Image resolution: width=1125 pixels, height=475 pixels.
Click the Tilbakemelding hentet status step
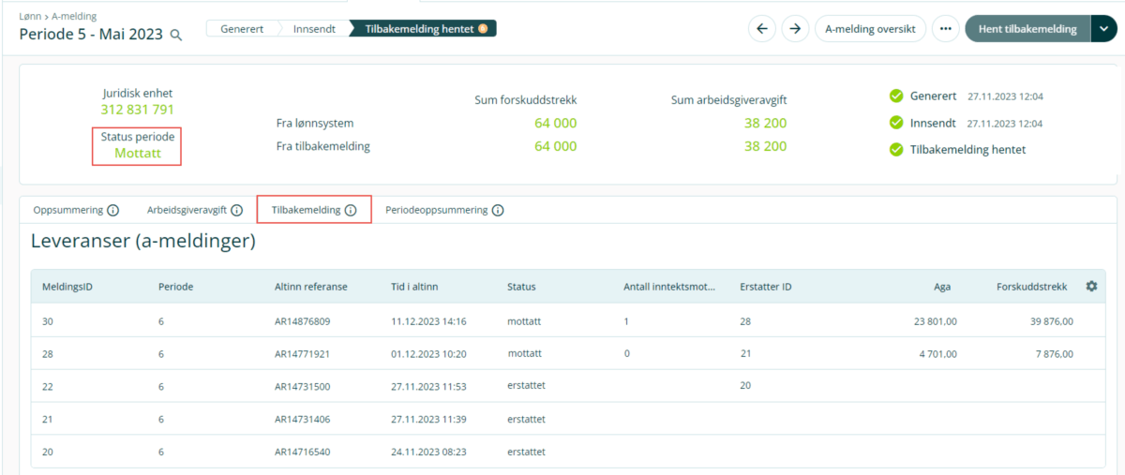pyautogui.click(x=419, y=29)
